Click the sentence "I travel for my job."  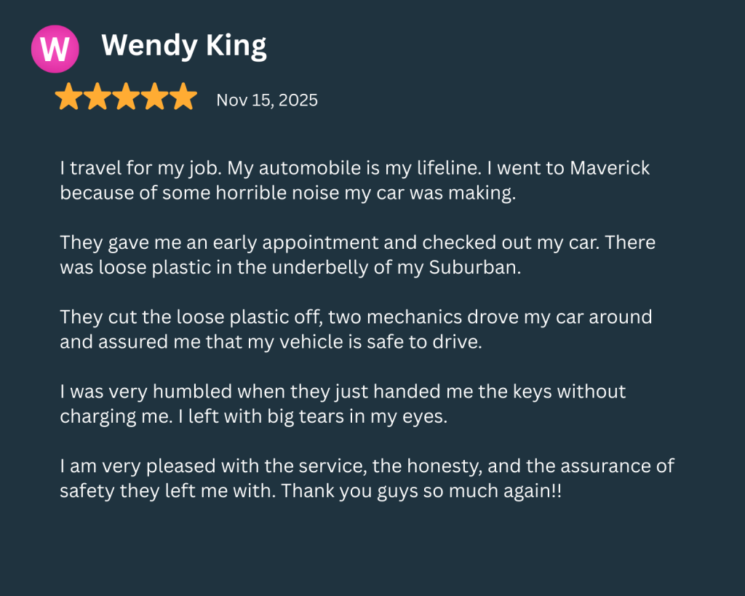pyautogui.click(x=141, y=169)
